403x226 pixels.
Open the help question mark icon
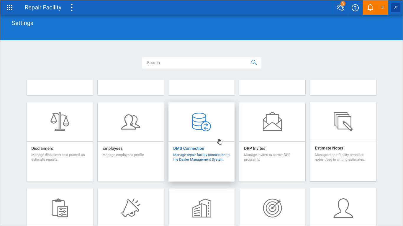[x=355, y=8]
